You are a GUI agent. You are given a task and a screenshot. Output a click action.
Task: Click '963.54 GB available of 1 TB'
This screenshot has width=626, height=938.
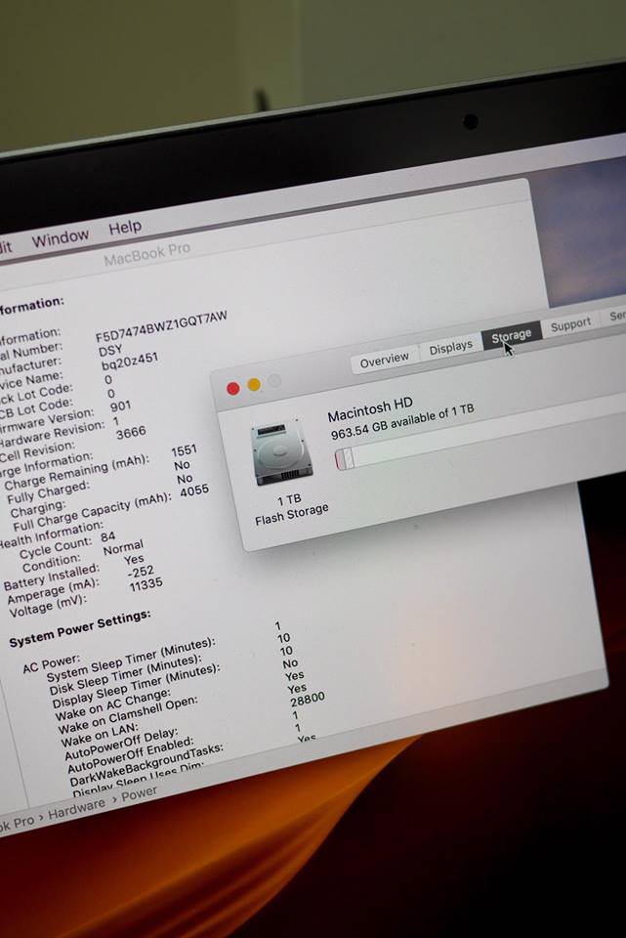pos(402,422)
